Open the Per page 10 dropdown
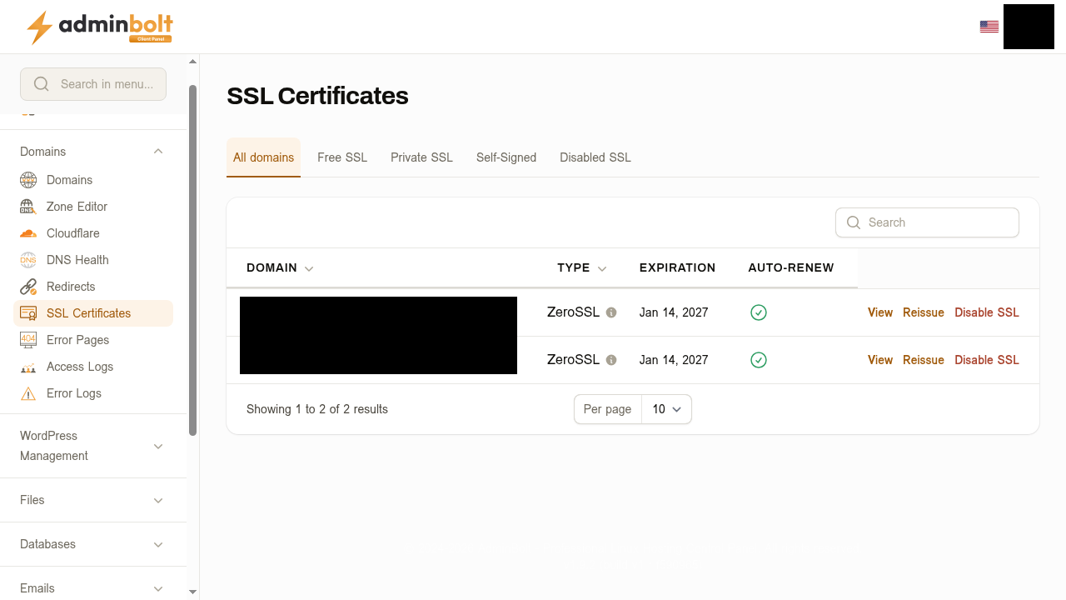 tap(667, 409)
